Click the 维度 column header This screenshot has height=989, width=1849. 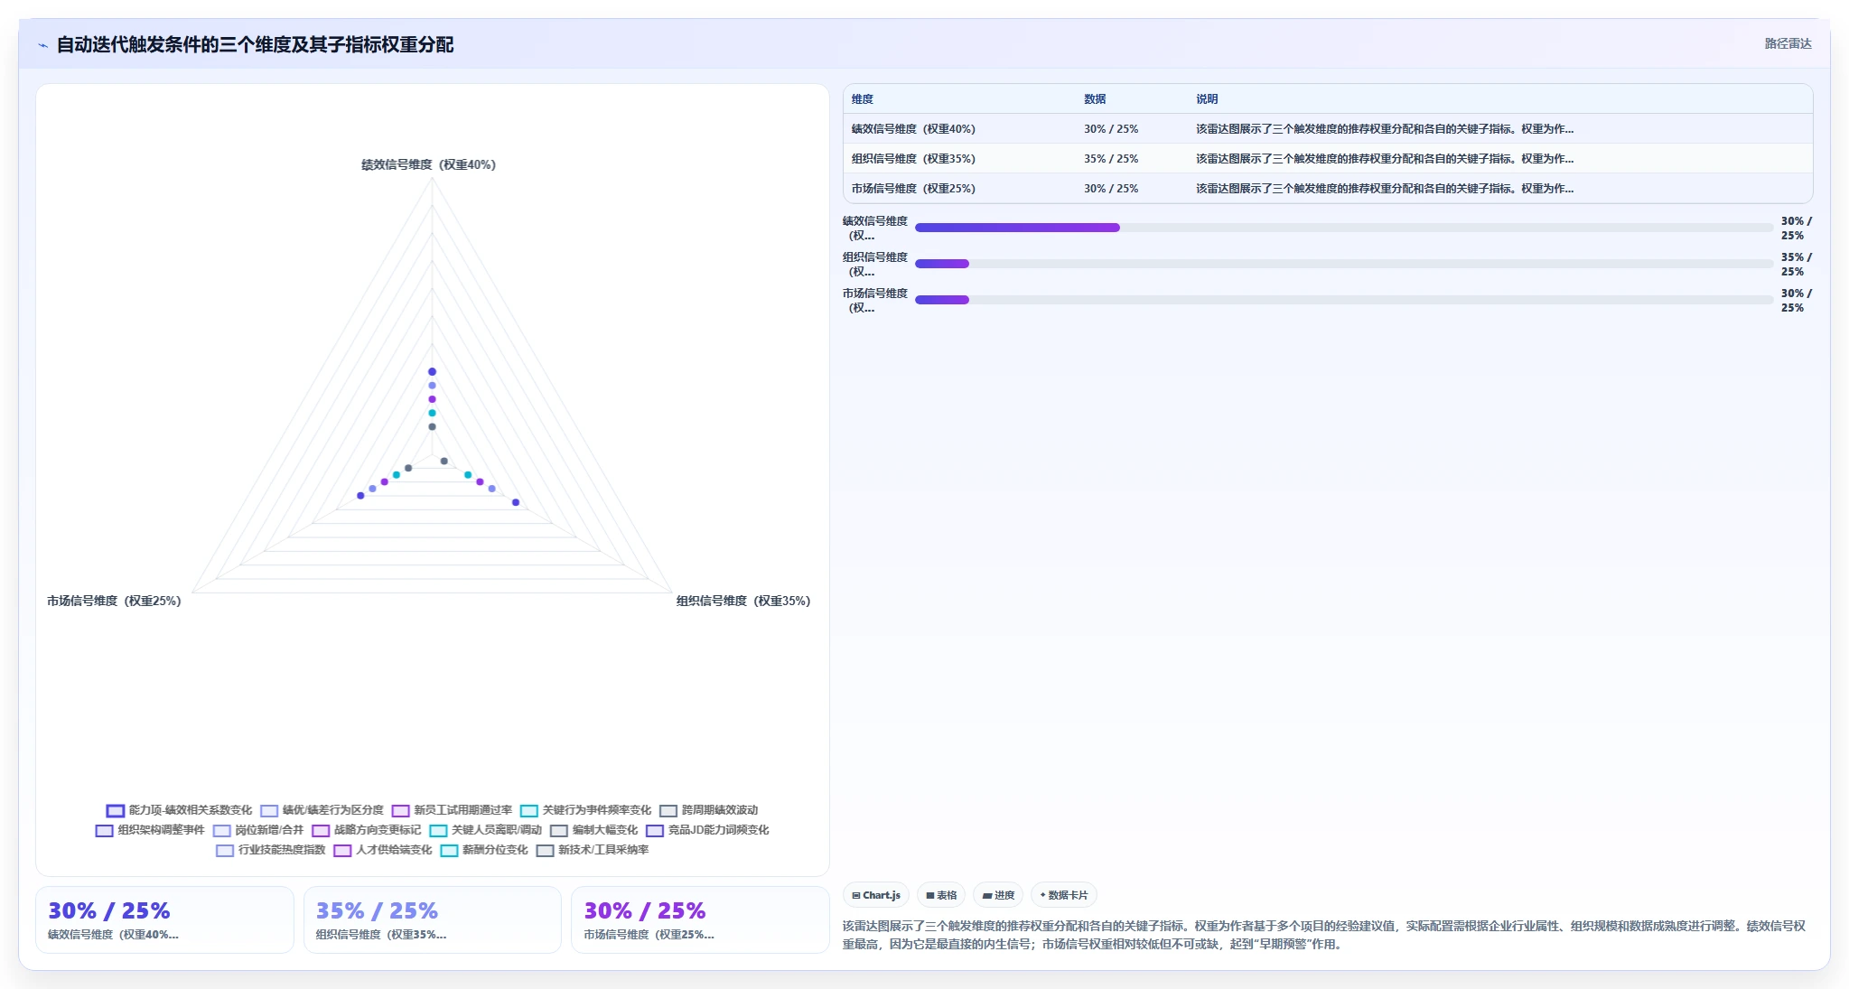[x=863, y=99]
